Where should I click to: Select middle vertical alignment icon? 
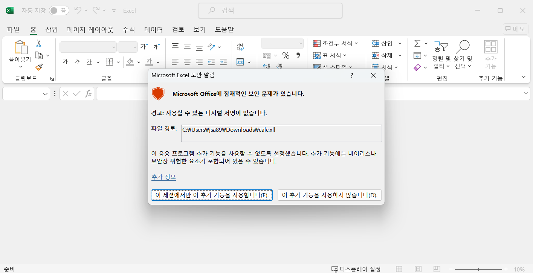[x=187, y=47]
